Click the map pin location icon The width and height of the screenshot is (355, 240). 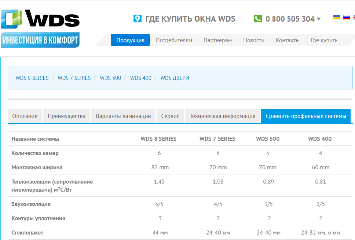point(138,19)
